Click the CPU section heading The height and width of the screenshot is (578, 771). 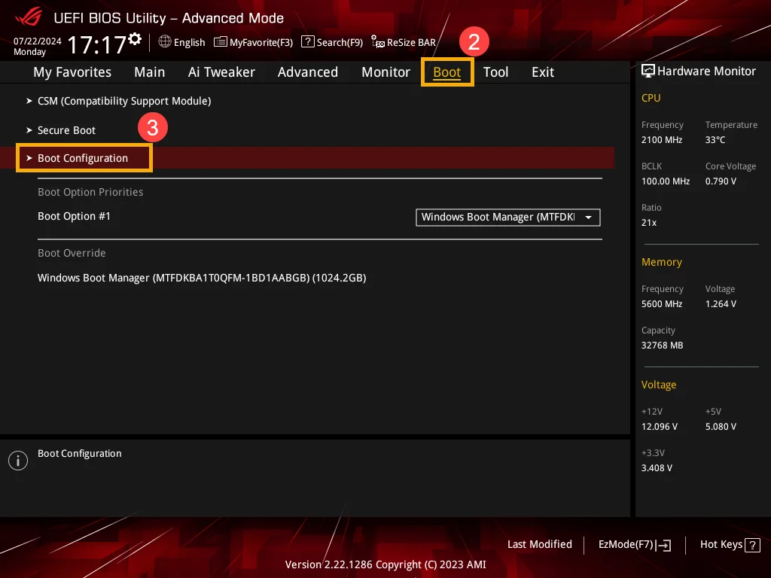[651, 98]
